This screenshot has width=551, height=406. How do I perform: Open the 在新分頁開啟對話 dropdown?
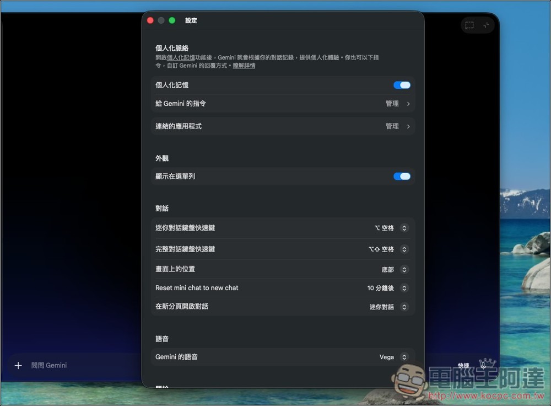pos(404,307)
